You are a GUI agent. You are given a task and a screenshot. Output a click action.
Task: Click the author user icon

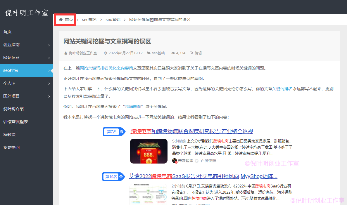(x=65, y=53)
